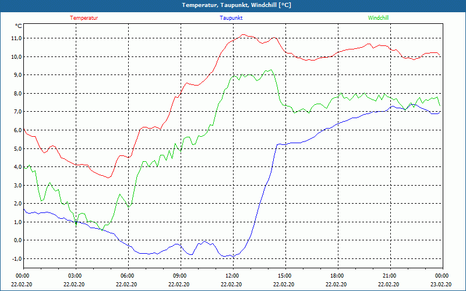Click the 1,0 y-axis value
The image size is (466, 291).
pyautogui.click(x=17, y=222)
